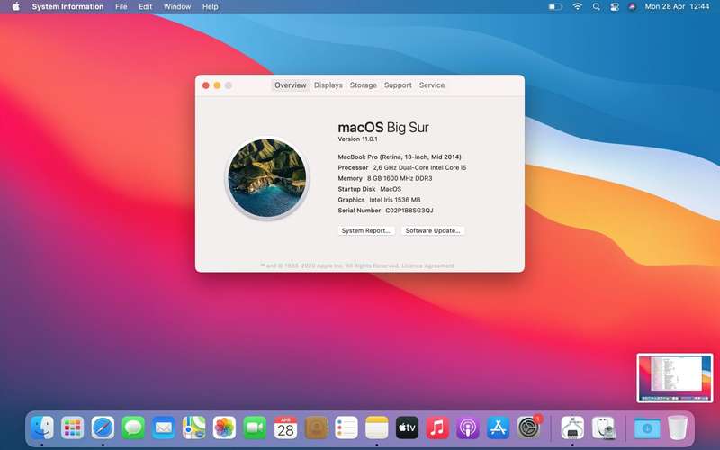Open Mail from the Dock
Viewport: 720px width, 450px height.
pyautogui.click(x=164, y=428)
